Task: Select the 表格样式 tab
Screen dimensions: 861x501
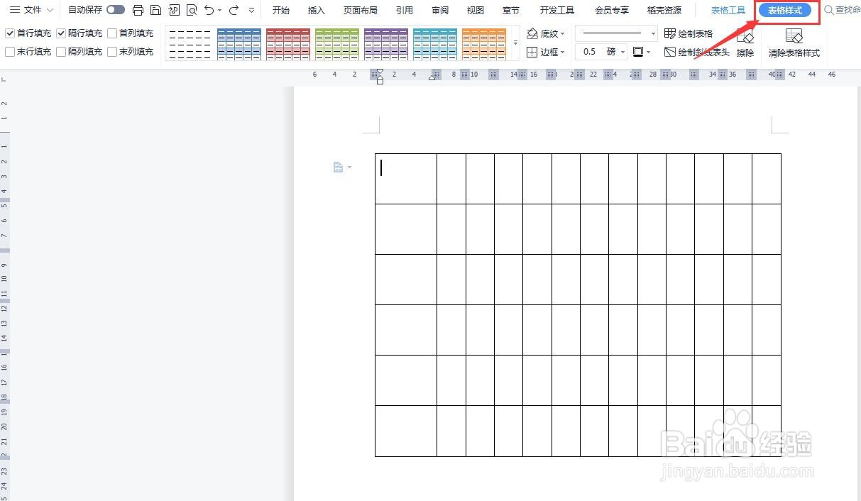Action: [x=785, y=10]
